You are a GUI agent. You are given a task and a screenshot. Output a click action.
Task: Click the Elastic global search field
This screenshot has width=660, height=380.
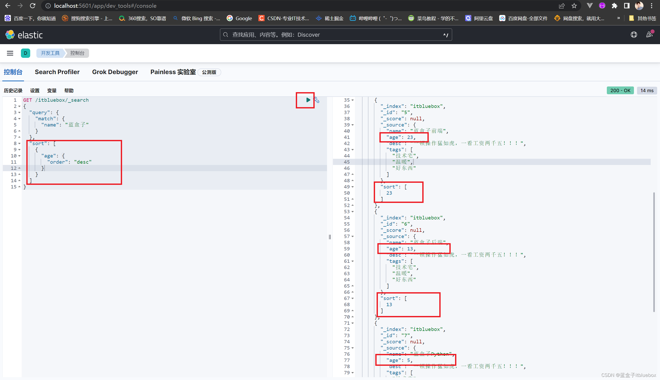[x=336, y=35]
